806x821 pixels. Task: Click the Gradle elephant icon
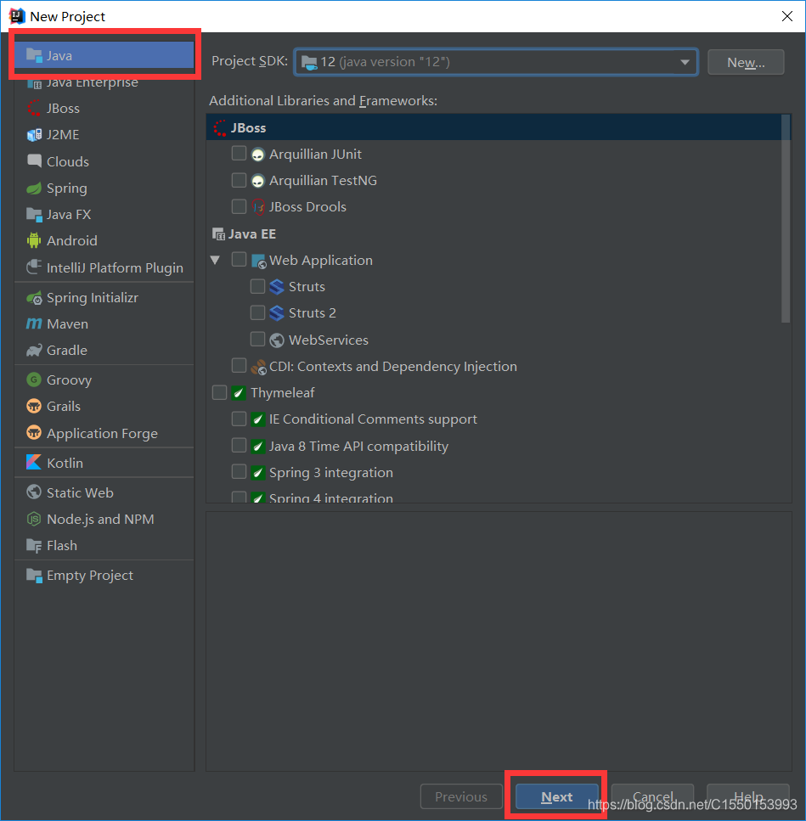click(x=34, y=350)
